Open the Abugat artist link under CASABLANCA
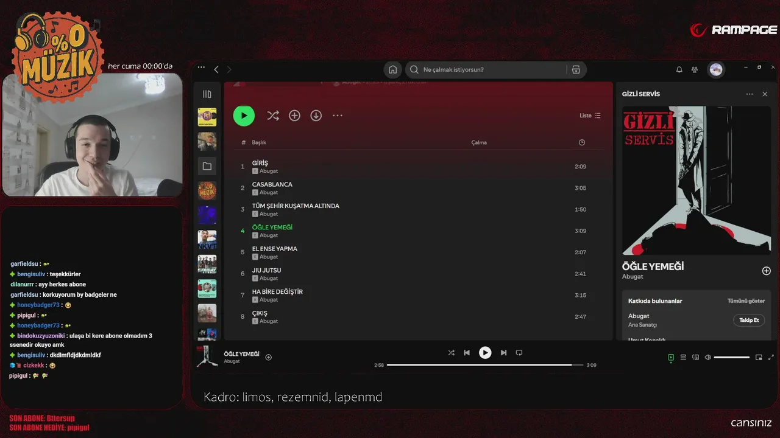The height and width of the screenshot is (438, 780). [269, 192]
